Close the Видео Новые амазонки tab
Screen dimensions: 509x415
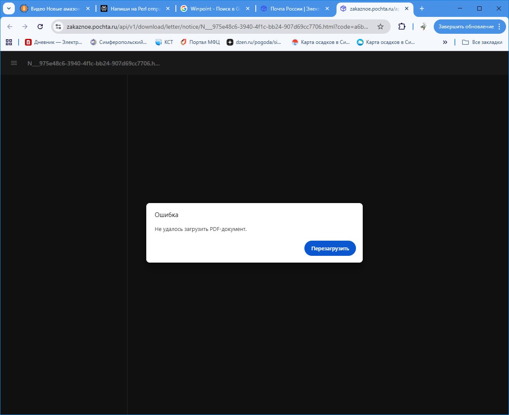88,8
